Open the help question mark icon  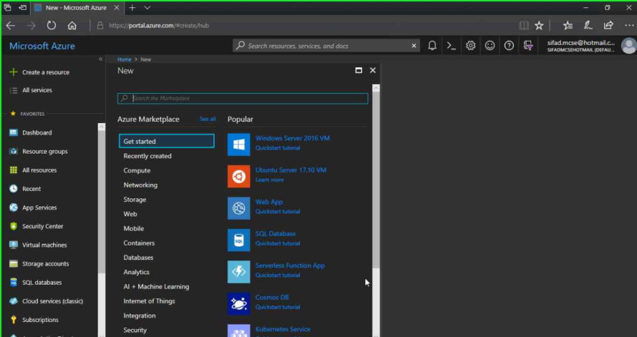[x=509, y=46]
